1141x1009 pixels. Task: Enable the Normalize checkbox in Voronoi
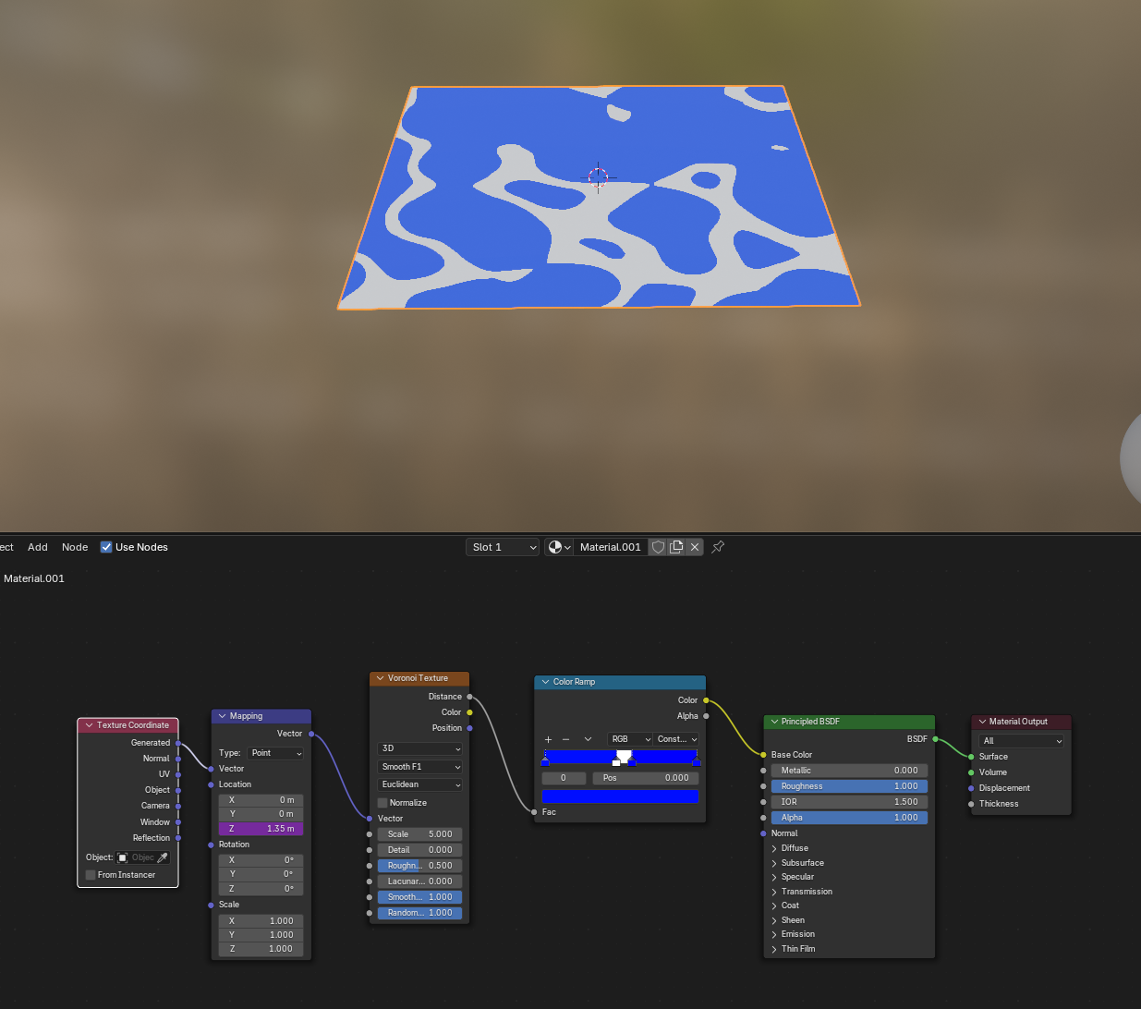[x=382, y=803]
